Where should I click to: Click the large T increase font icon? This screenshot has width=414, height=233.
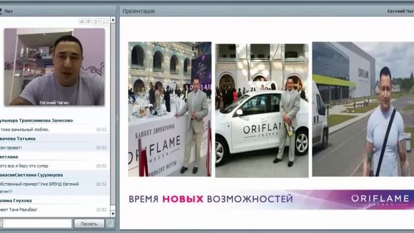[x=96, y=22]
